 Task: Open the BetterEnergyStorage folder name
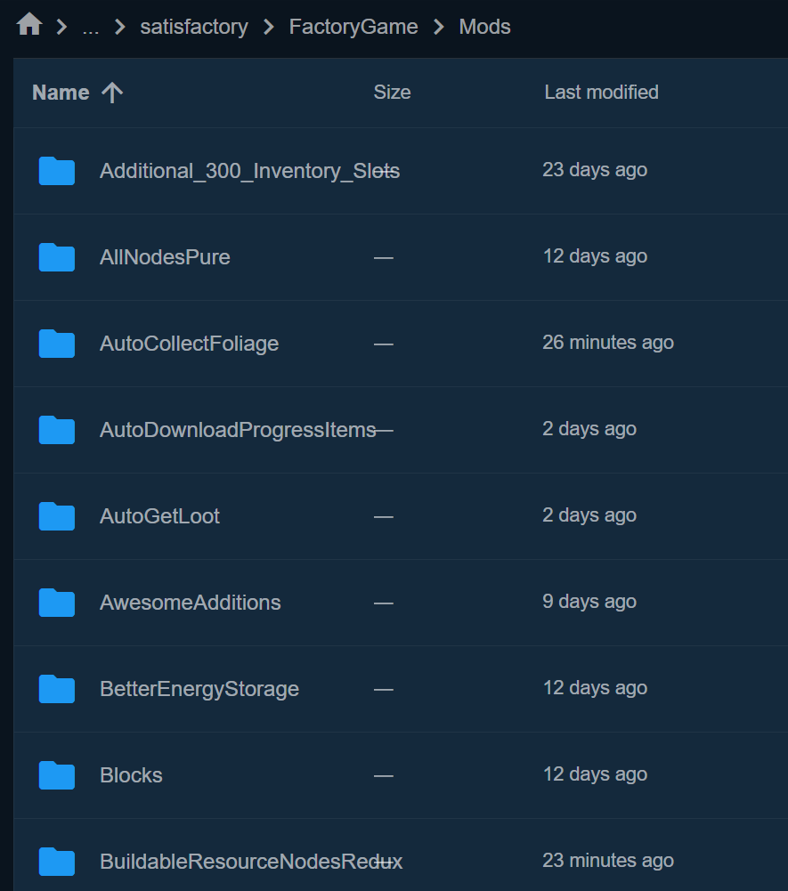(x=199, y=689)
